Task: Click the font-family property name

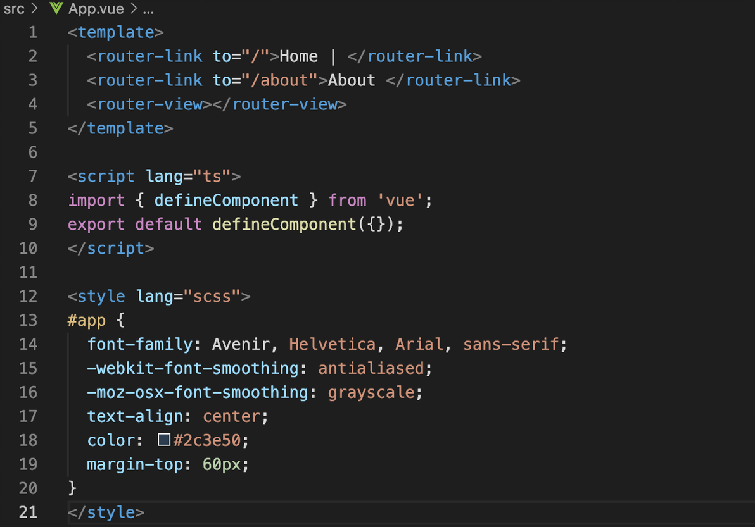Action: 140,344
